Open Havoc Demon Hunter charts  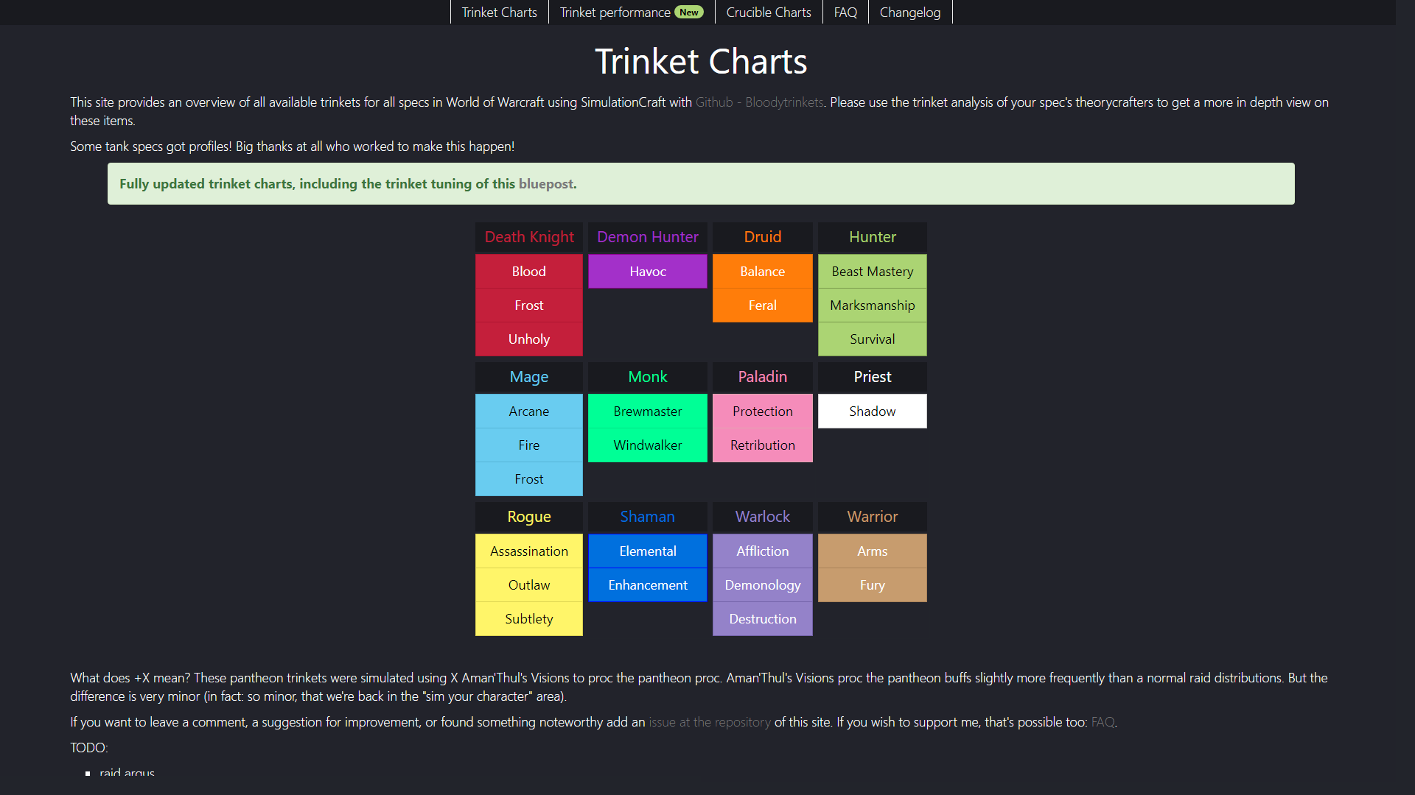[x=648, y=272]
